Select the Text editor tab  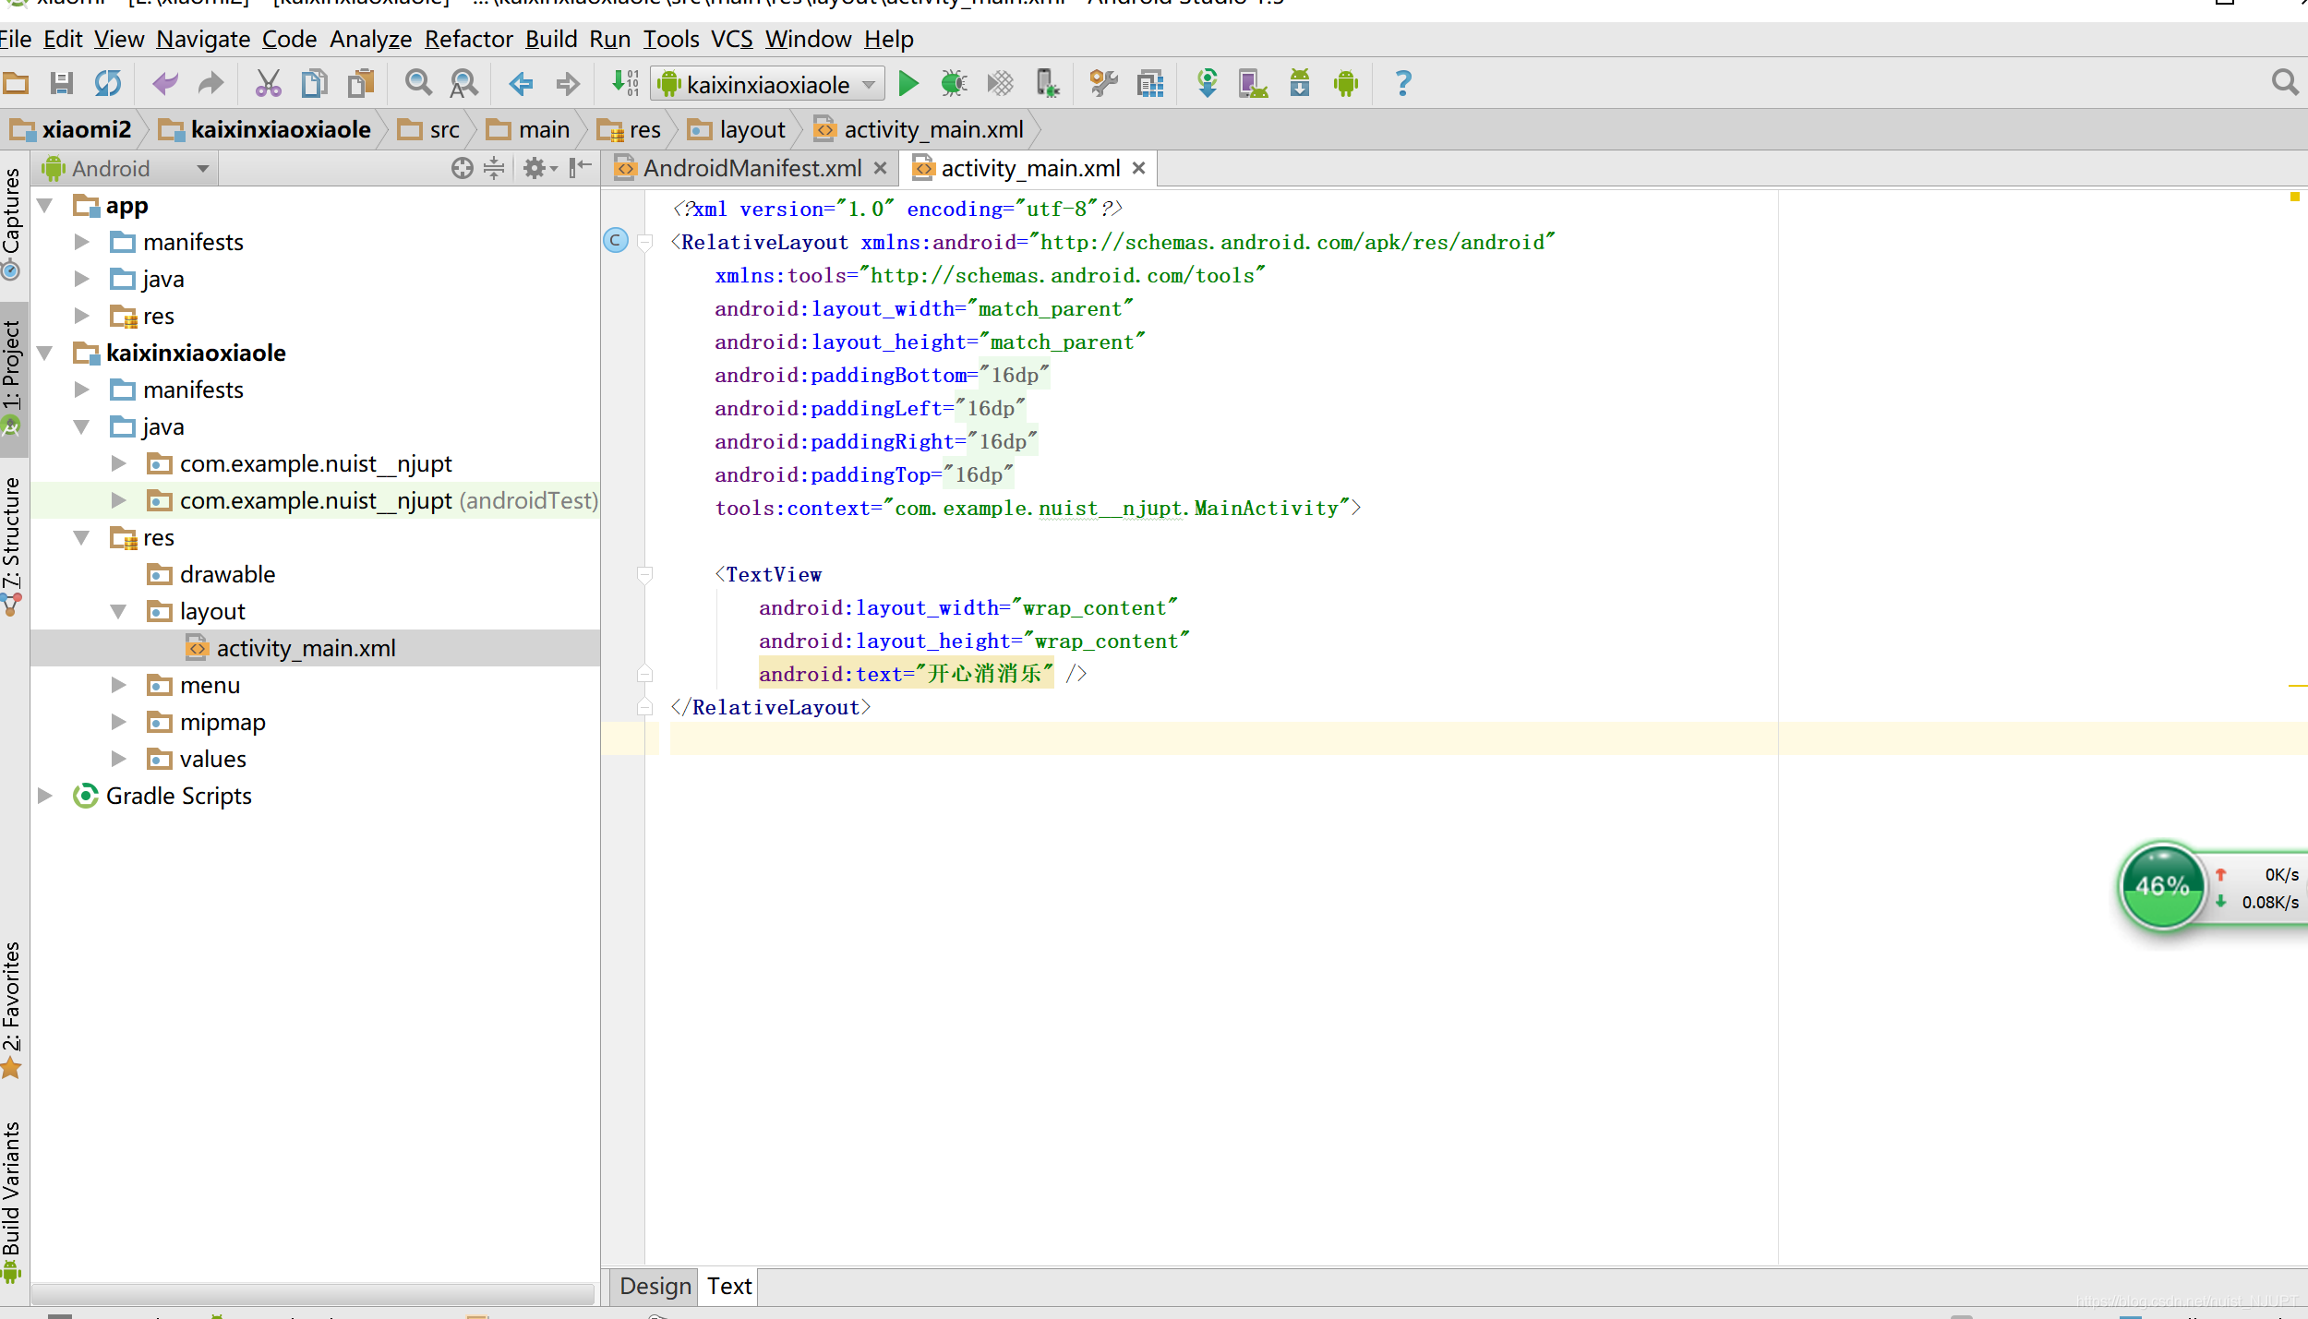(x=729, y=1286)
